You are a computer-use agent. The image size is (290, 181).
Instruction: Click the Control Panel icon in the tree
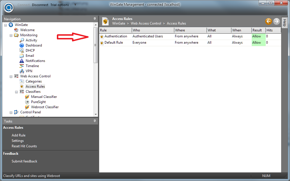coord(16,112)
